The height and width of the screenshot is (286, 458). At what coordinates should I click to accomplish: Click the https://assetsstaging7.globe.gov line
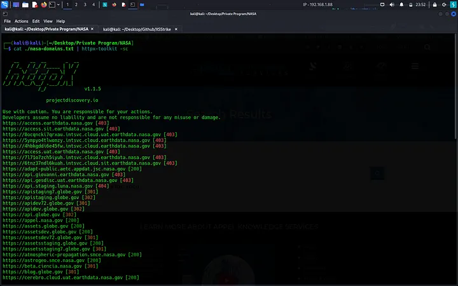pyautogui.click(x=55, y=249)
